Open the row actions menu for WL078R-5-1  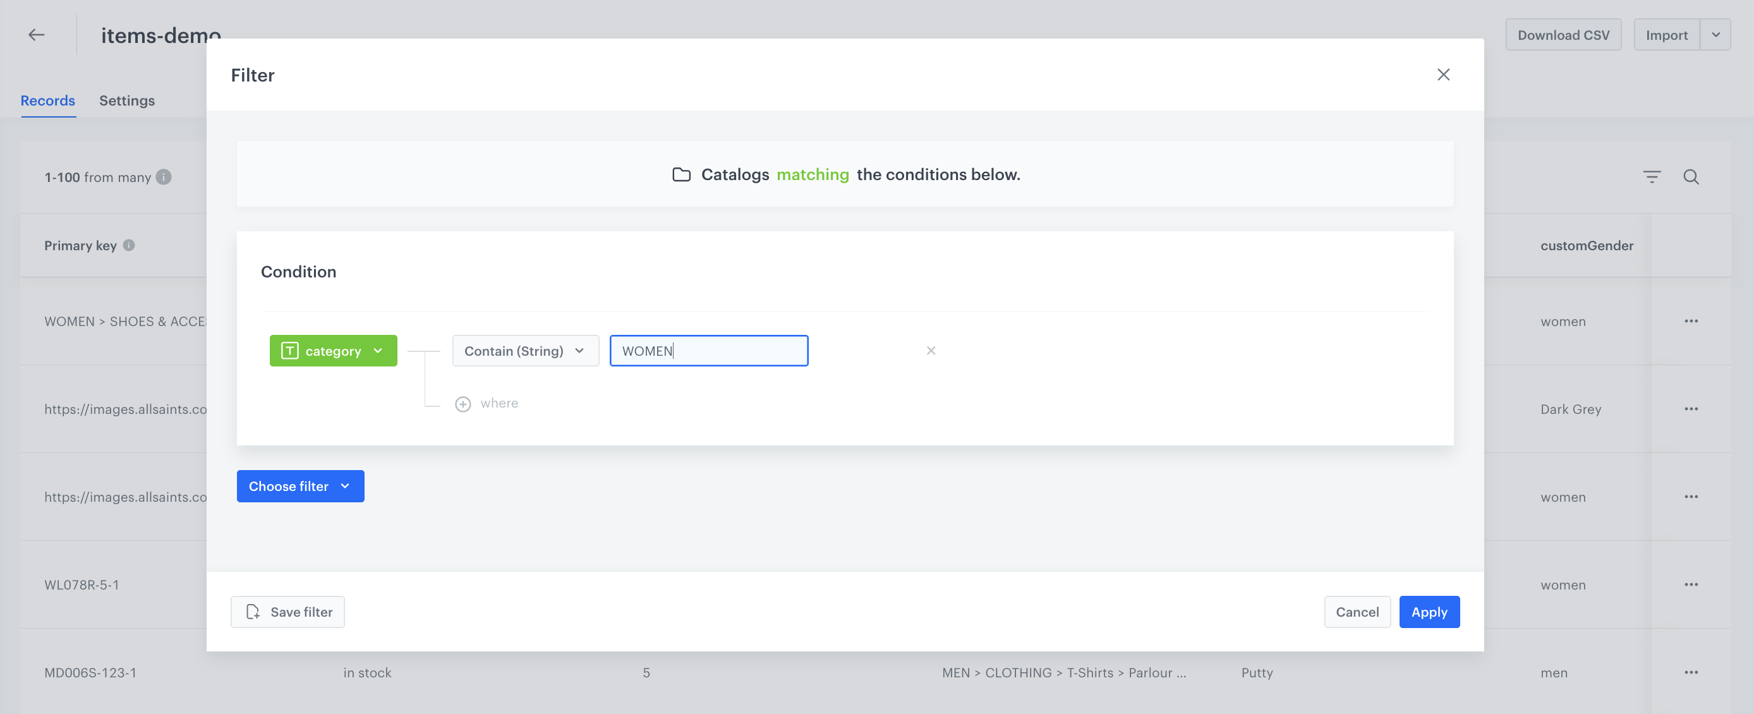coord(1692,584)
